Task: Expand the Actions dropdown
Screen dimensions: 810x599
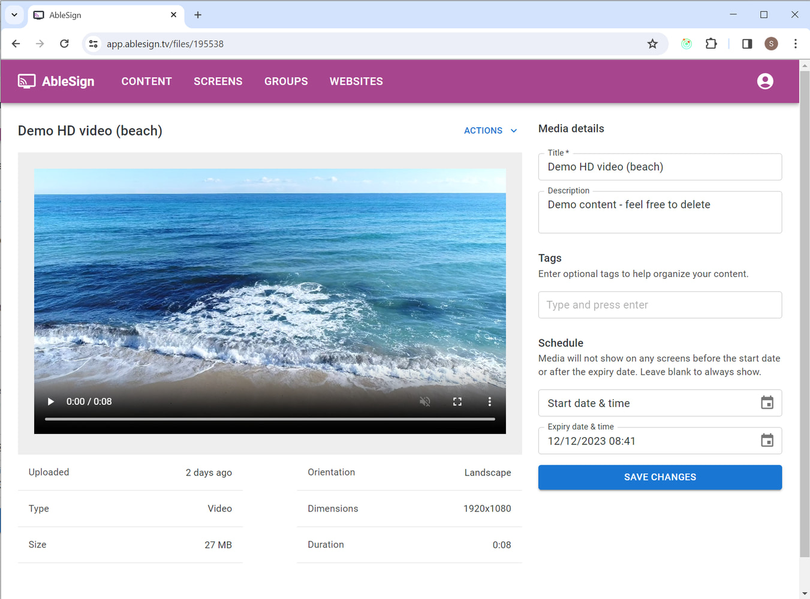Action: tap(490, 131)
